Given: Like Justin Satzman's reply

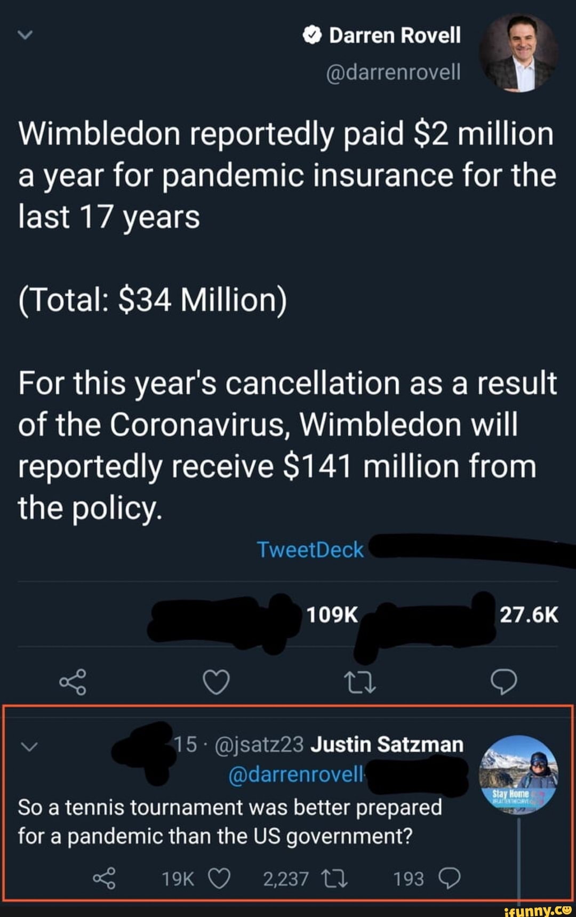Looking at the screenshot, I should click(x=219, y=878).
